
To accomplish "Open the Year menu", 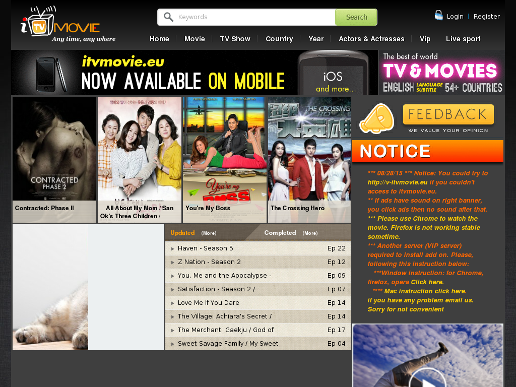I will point(316,39).
